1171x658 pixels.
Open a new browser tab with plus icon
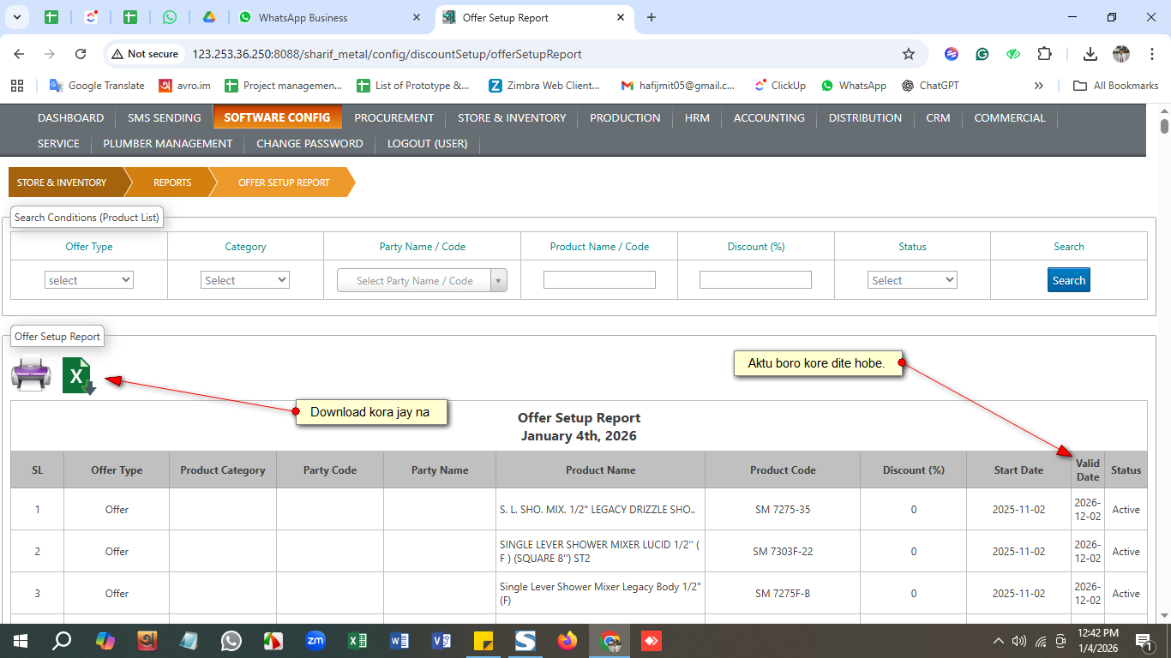point(652,17)
